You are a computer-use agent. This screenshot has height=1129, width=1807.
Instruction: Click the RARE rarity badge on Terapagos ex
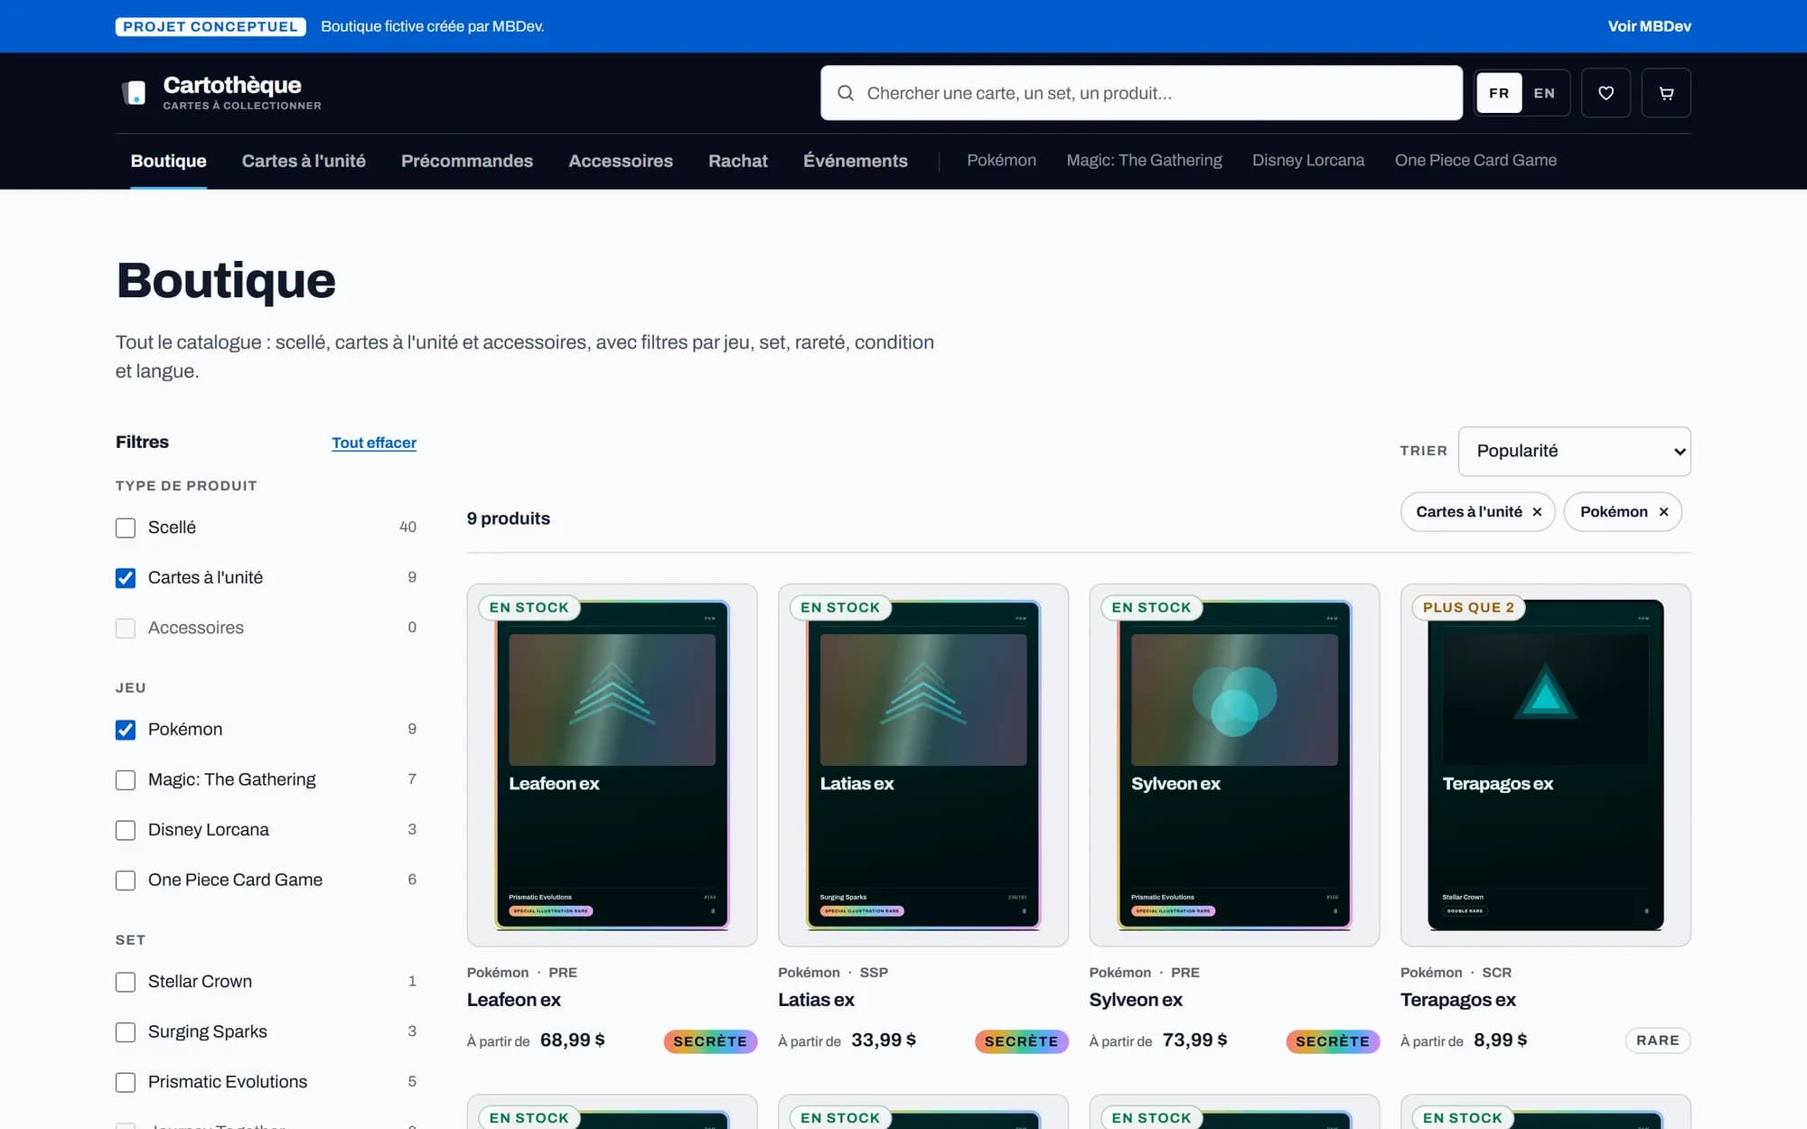[x=1658, y=1040]
